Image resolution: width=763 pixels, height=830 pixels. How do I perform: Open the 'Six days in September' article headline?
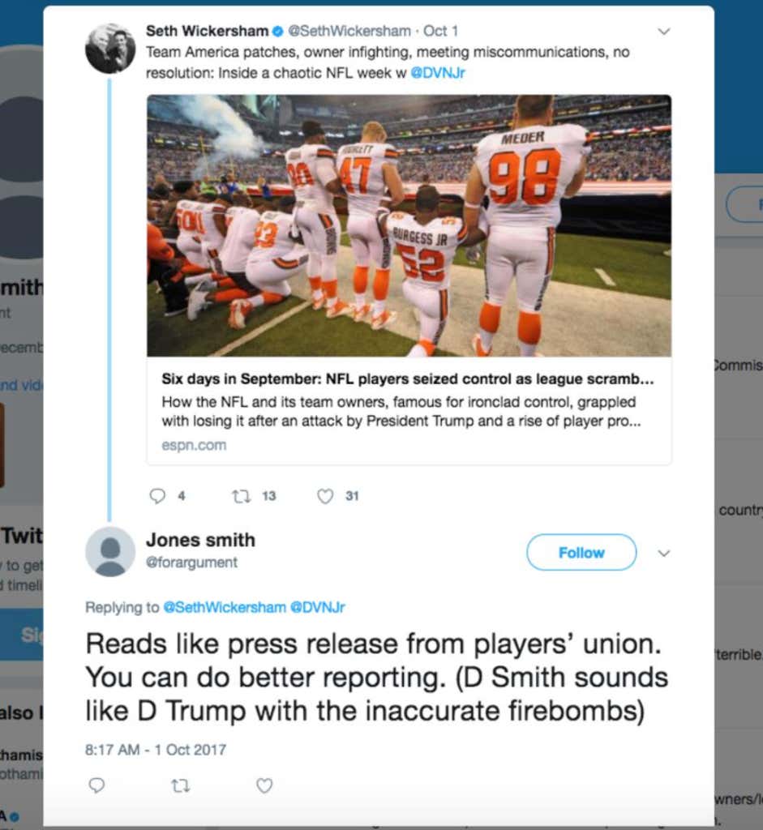[x=408, y=379]
